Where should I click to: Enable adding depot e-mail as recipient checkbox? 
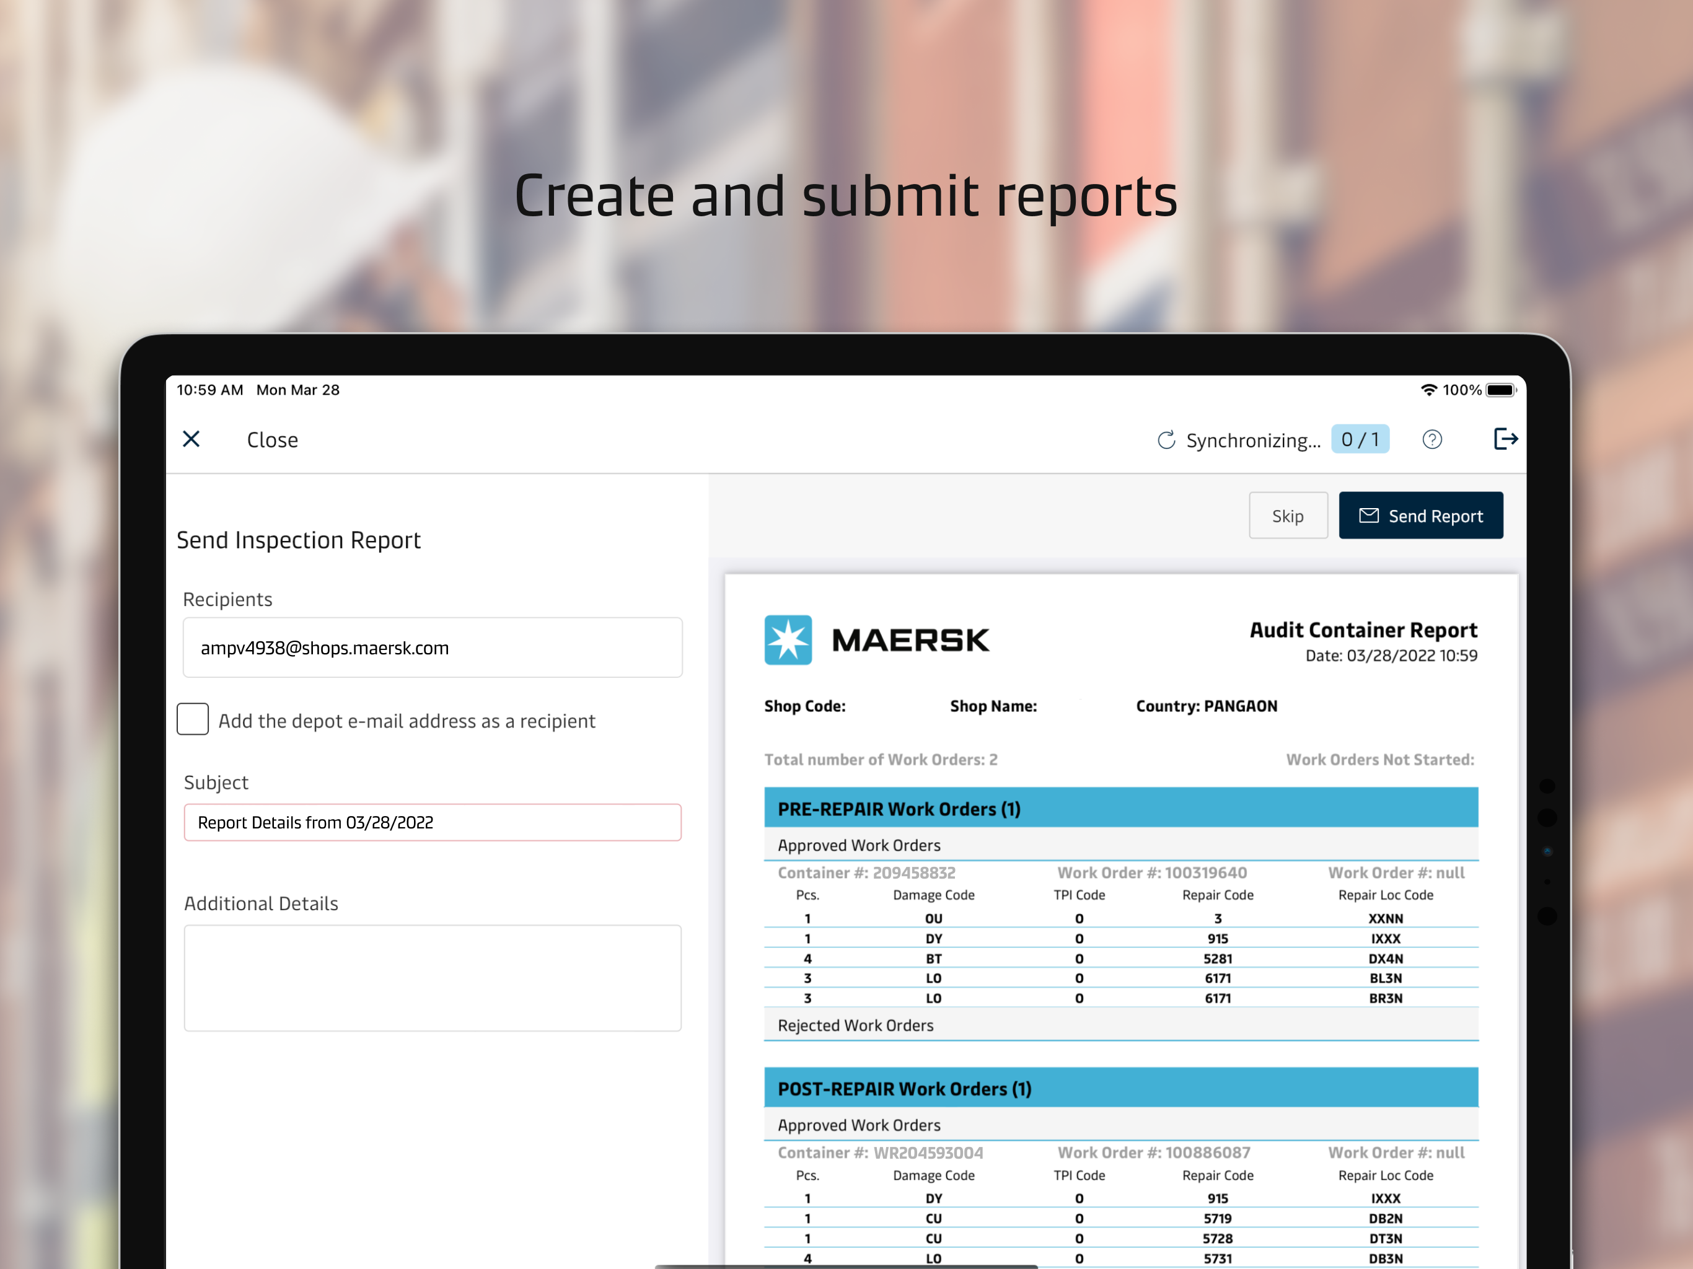(193, 719)
